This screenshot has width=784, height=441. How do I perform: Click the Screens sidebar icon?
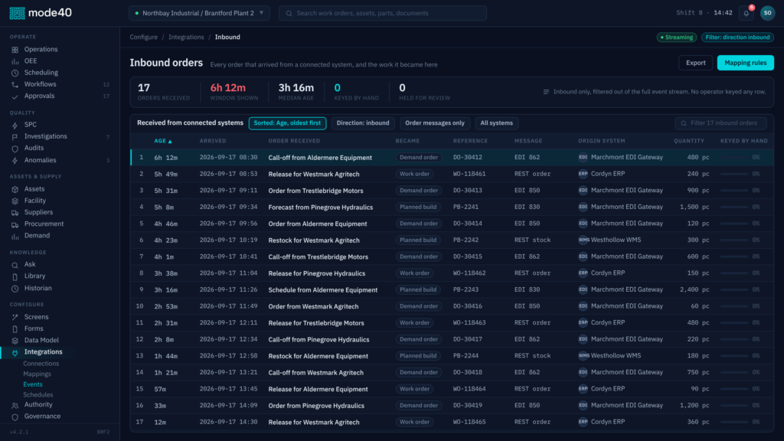tap(15, 317)
